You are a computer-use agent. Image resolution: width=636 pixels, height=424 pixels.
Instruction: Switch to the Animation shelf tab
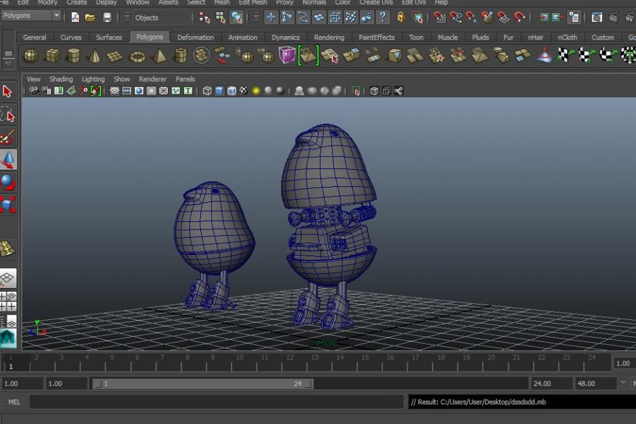pyautogui.click(x=243, y=38)
